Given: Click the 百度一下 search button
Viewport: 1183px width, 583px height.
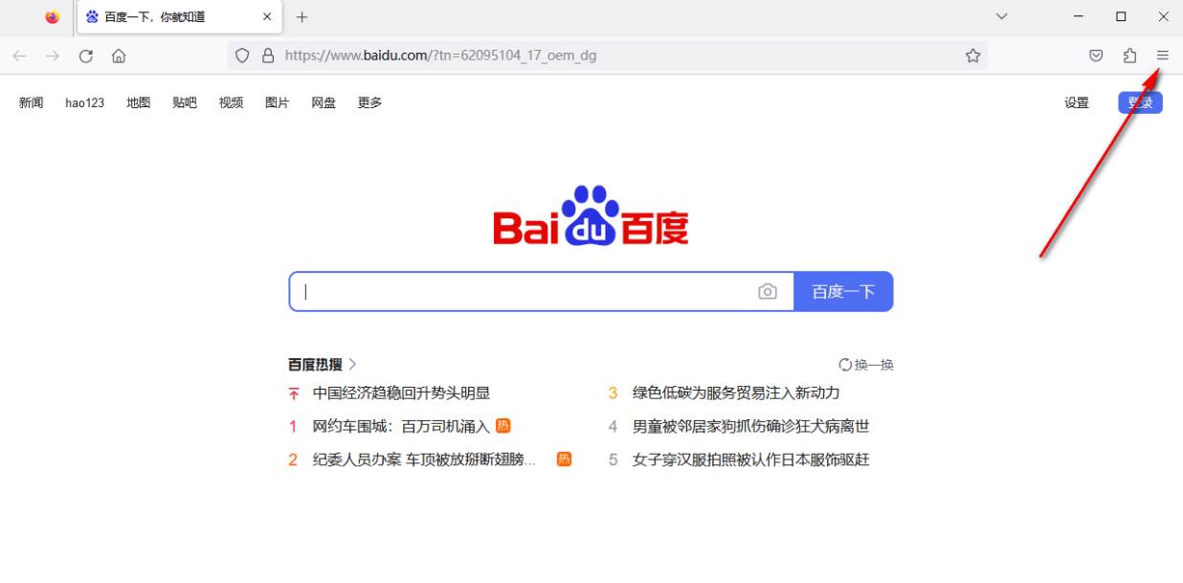Looking at the screenshot, I should [843, 292].
